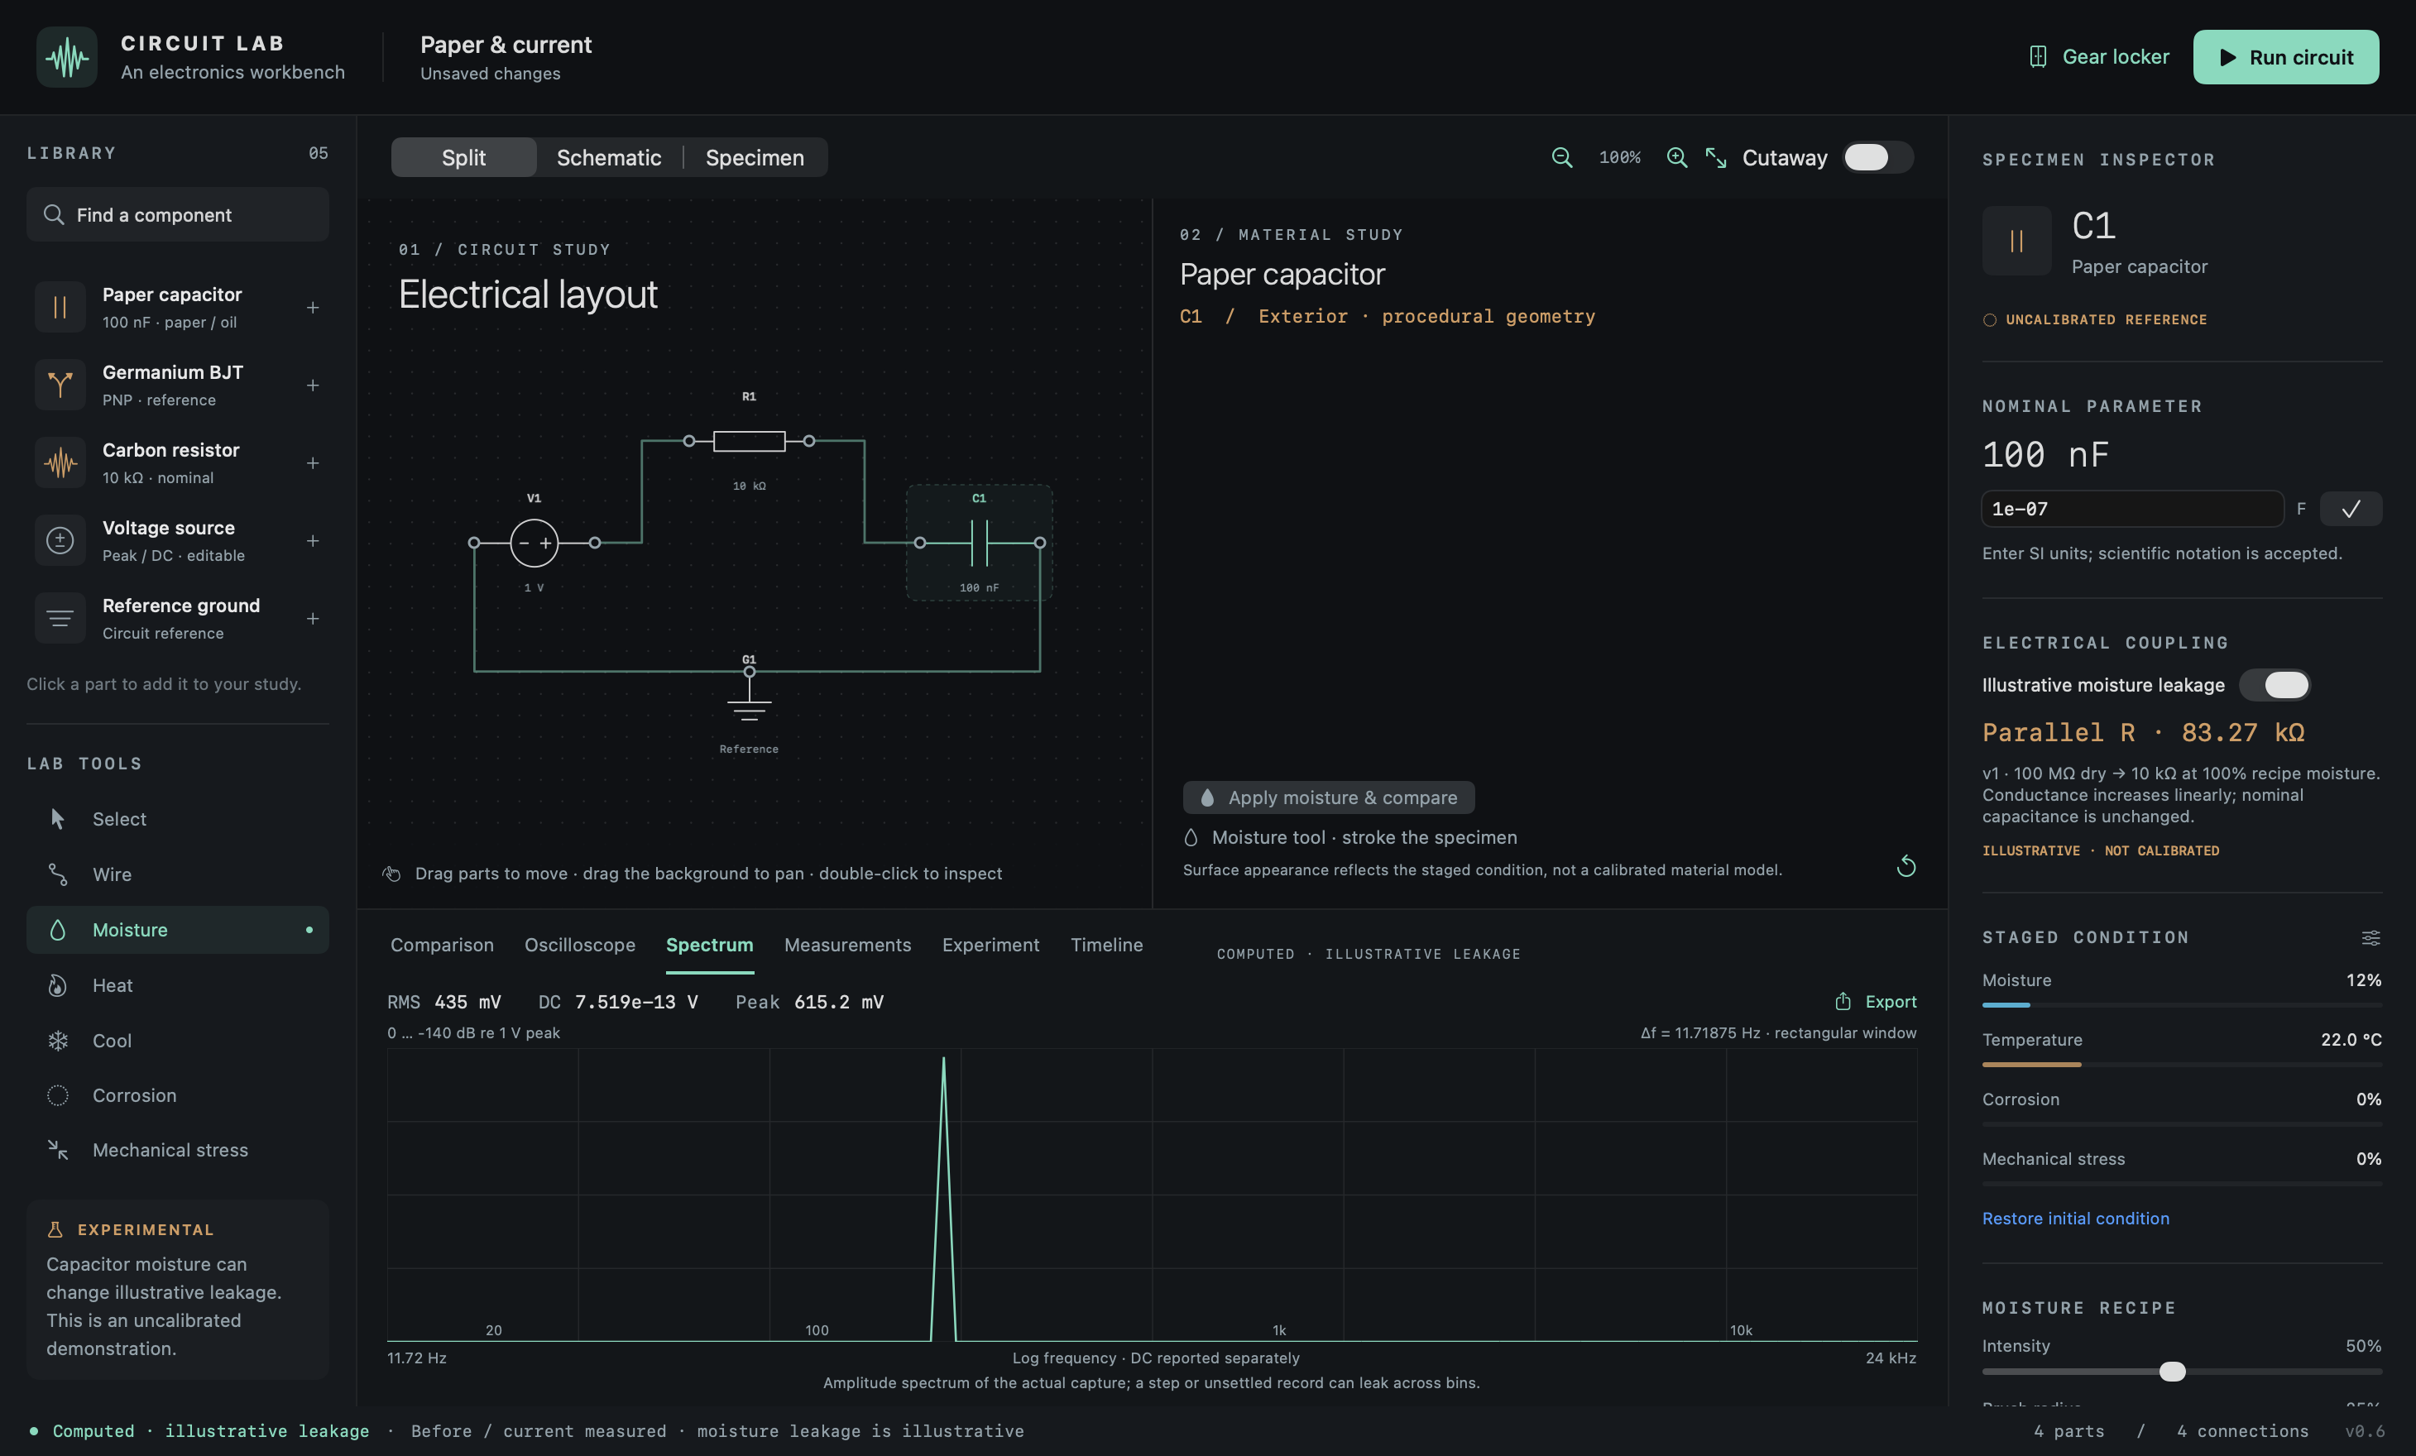The image size is (2416, 1456).
Task: Toggle the Cutaway switch
Action: point(1877,157)
